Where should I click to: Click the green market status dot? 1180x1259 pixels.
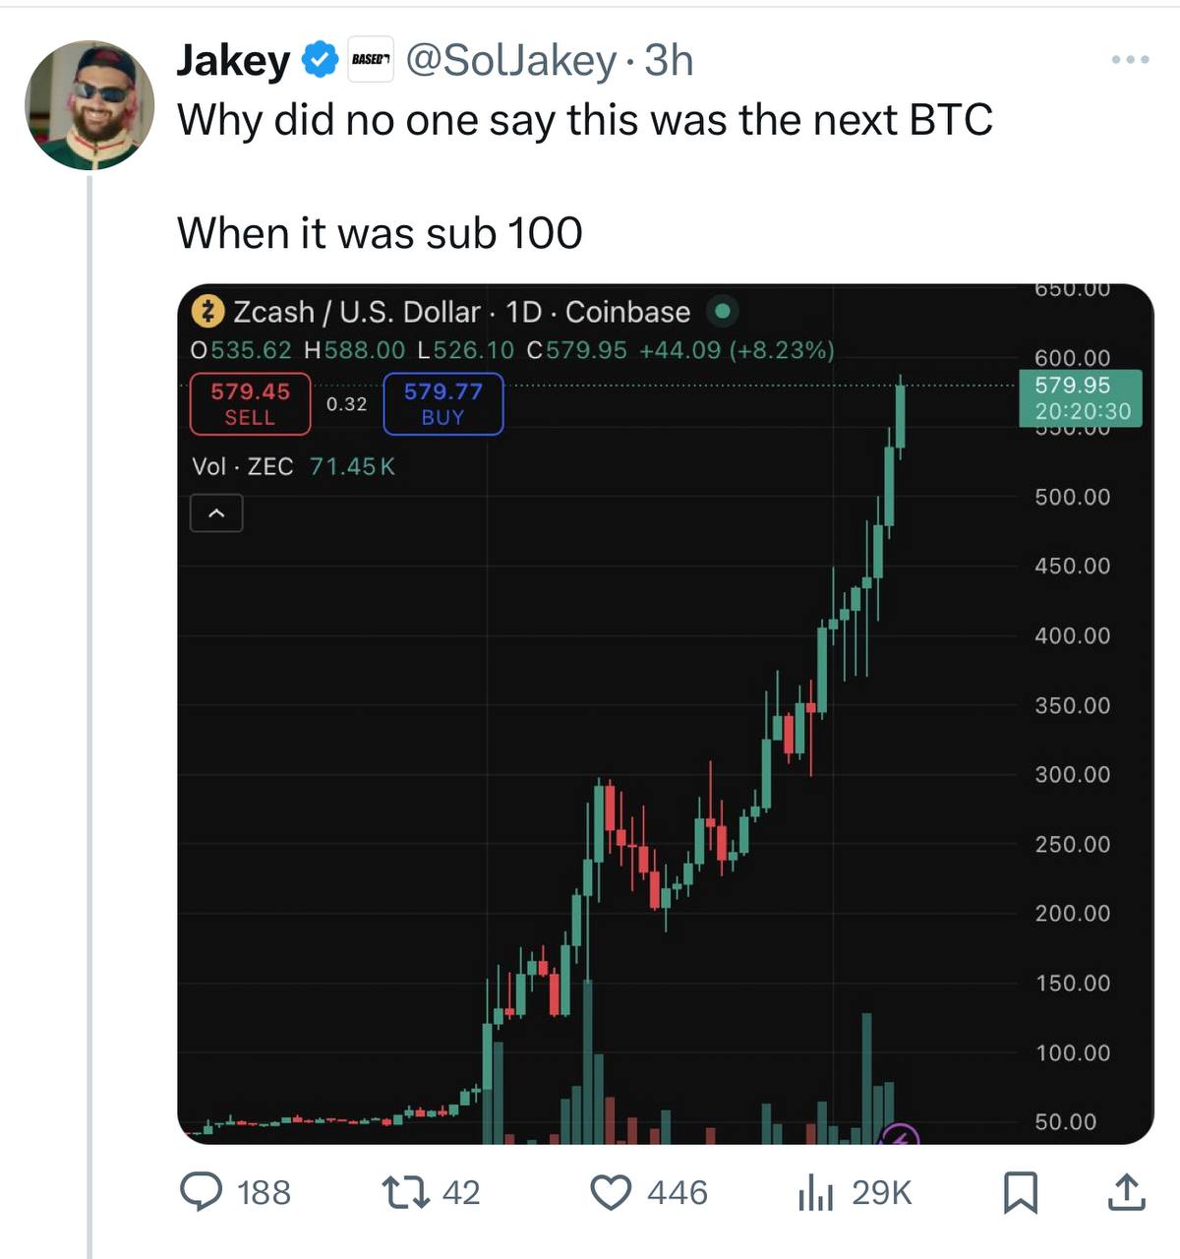coord(723,312)
